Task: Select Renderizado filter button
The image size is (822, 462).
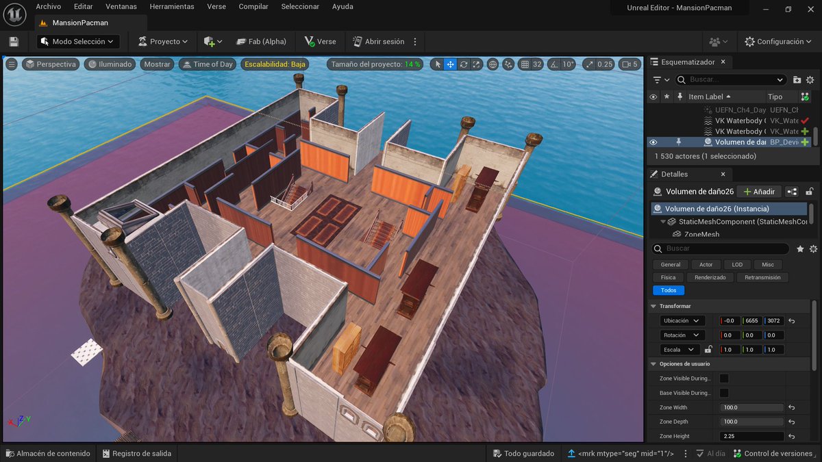Action: 710,277
